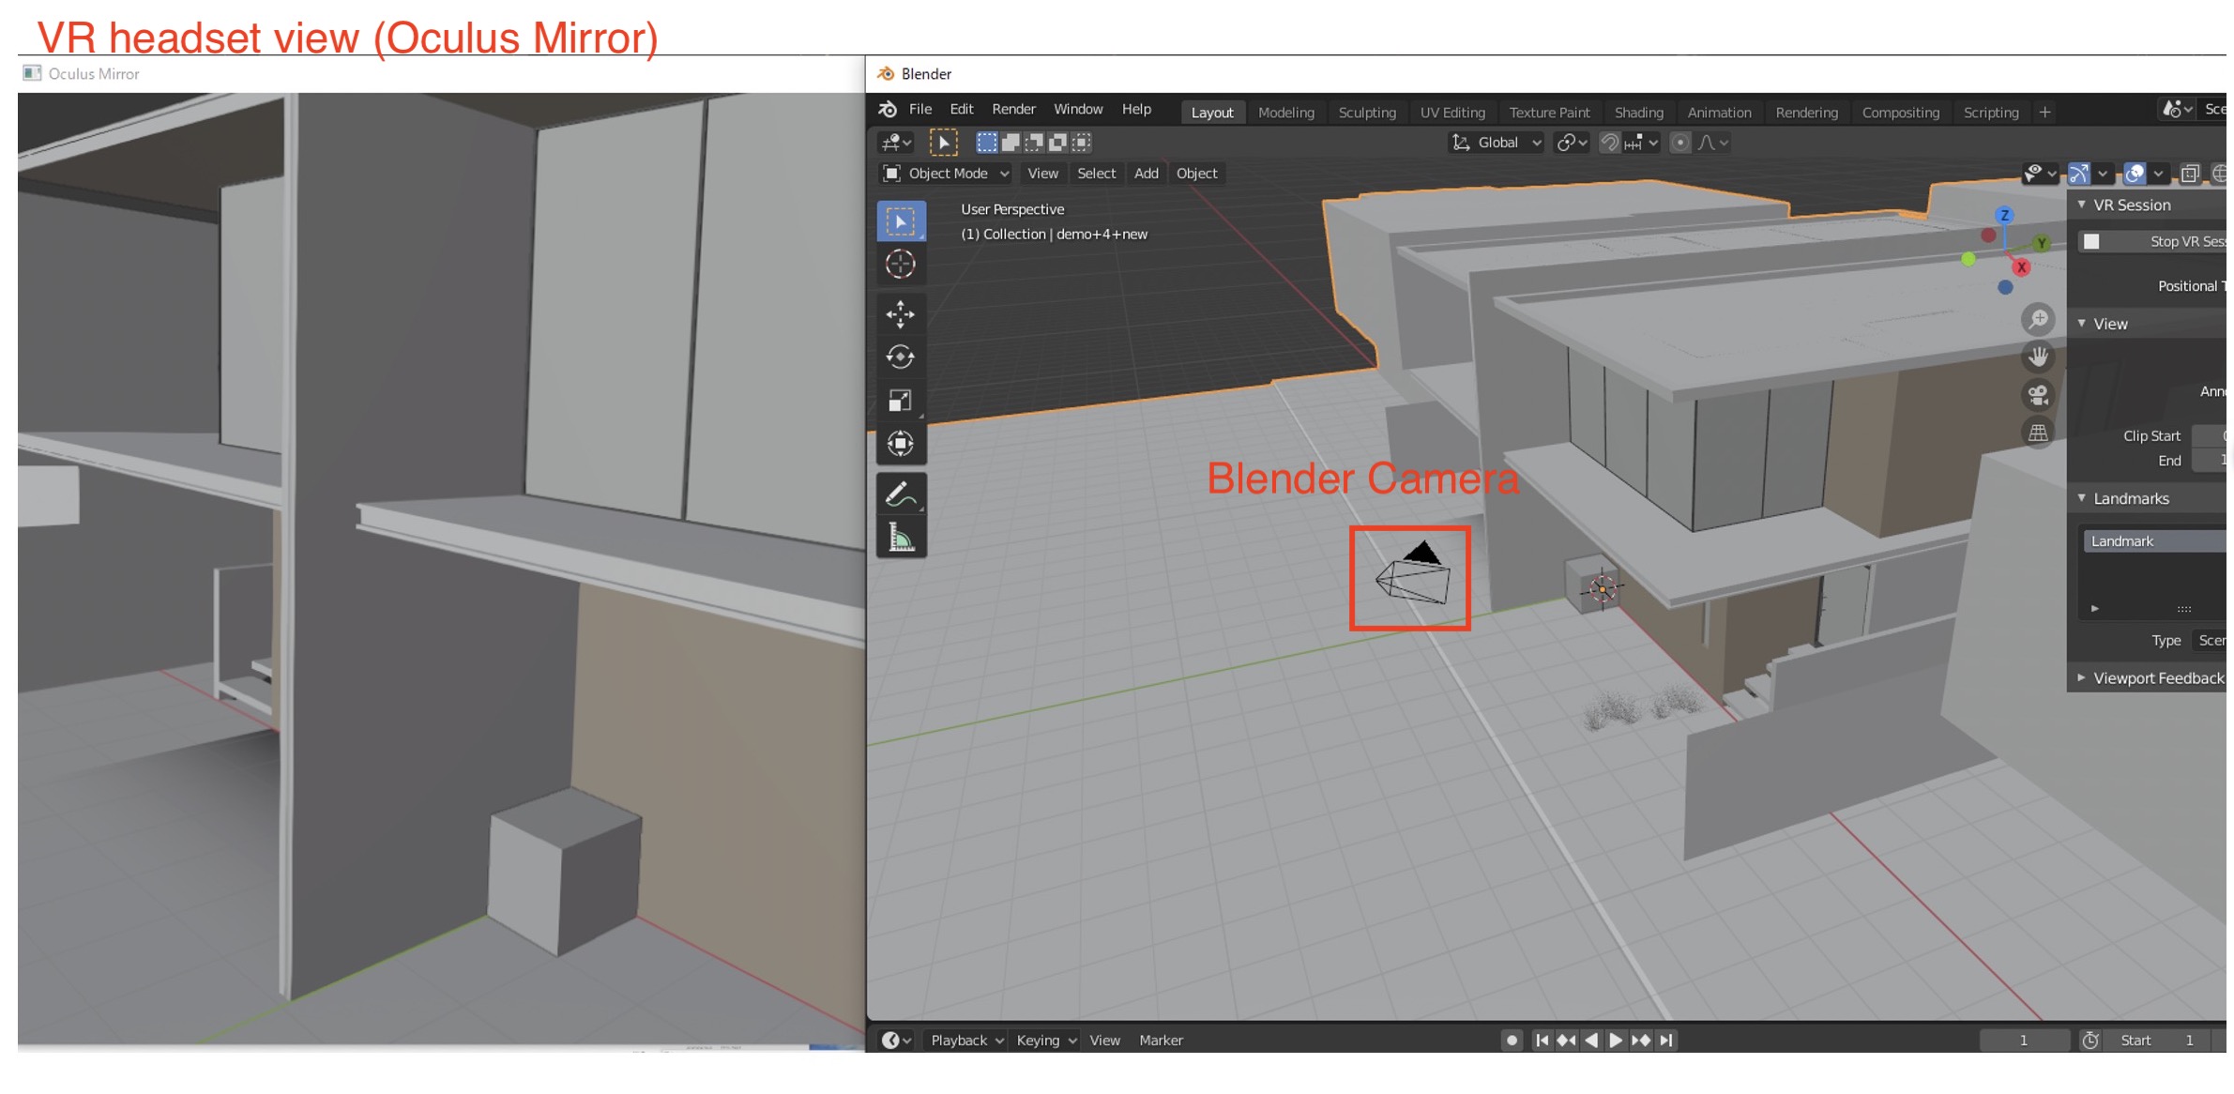Open the viewport Add menu
The width and height of the screenshot is (2234, 1094).
(x=1146, y=174)
